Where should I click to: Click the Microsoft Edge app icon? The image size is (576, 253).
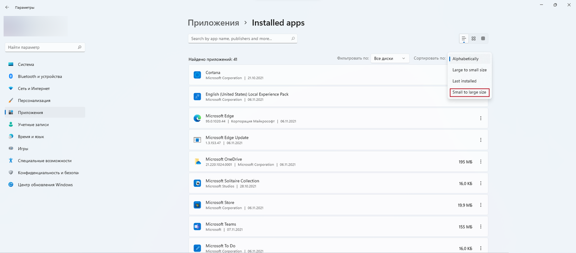click(197, 118)
